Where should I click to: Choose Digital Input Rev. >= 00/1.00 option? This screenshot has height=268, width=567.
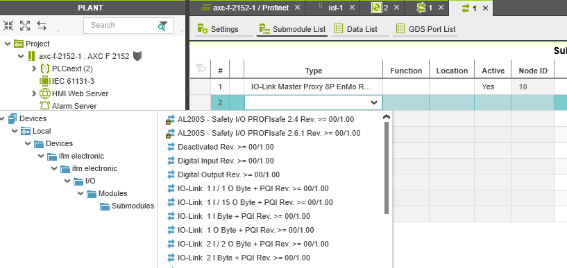click(x=226, y=161)
